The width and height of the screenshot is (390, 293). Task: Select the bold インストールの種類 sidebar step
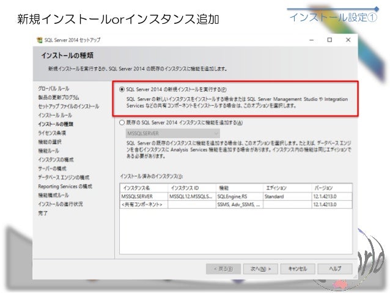click(56, 124)
